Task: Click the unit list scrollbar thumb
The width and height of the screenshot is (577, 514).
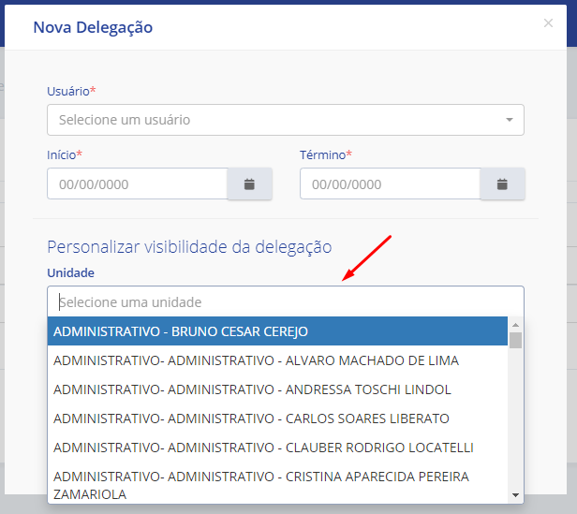Action: (515, 340)
